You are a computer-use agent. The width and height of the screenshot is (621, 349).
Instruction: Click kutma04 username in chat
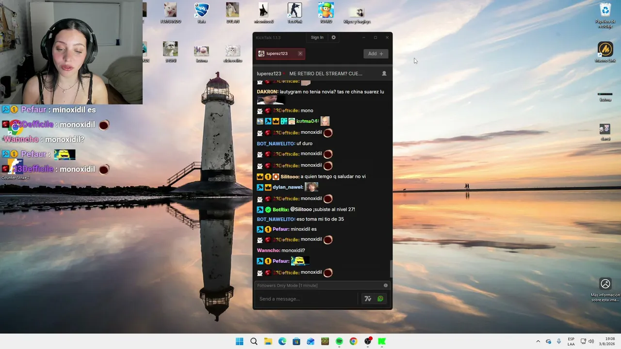(x=307, y=121)
